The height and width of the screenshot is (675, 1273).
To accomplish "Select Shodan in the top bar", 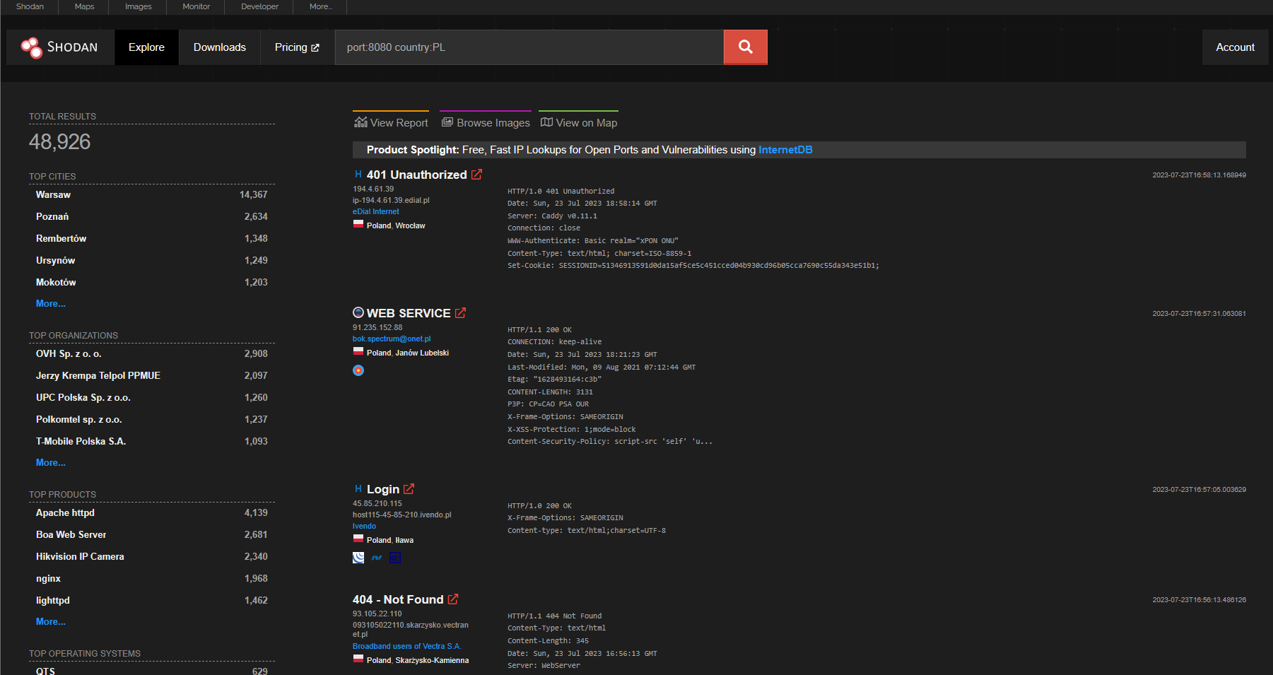I will [30, 6].
